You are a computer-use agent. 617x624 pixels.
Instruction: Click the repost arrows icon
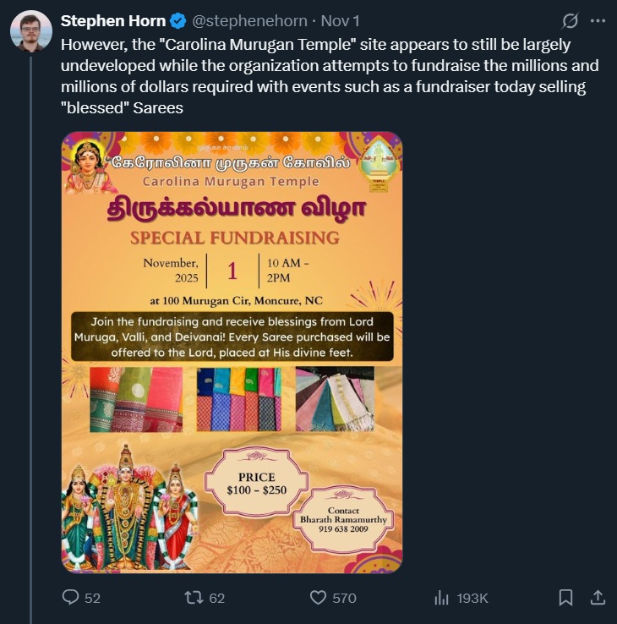point(194,598)
